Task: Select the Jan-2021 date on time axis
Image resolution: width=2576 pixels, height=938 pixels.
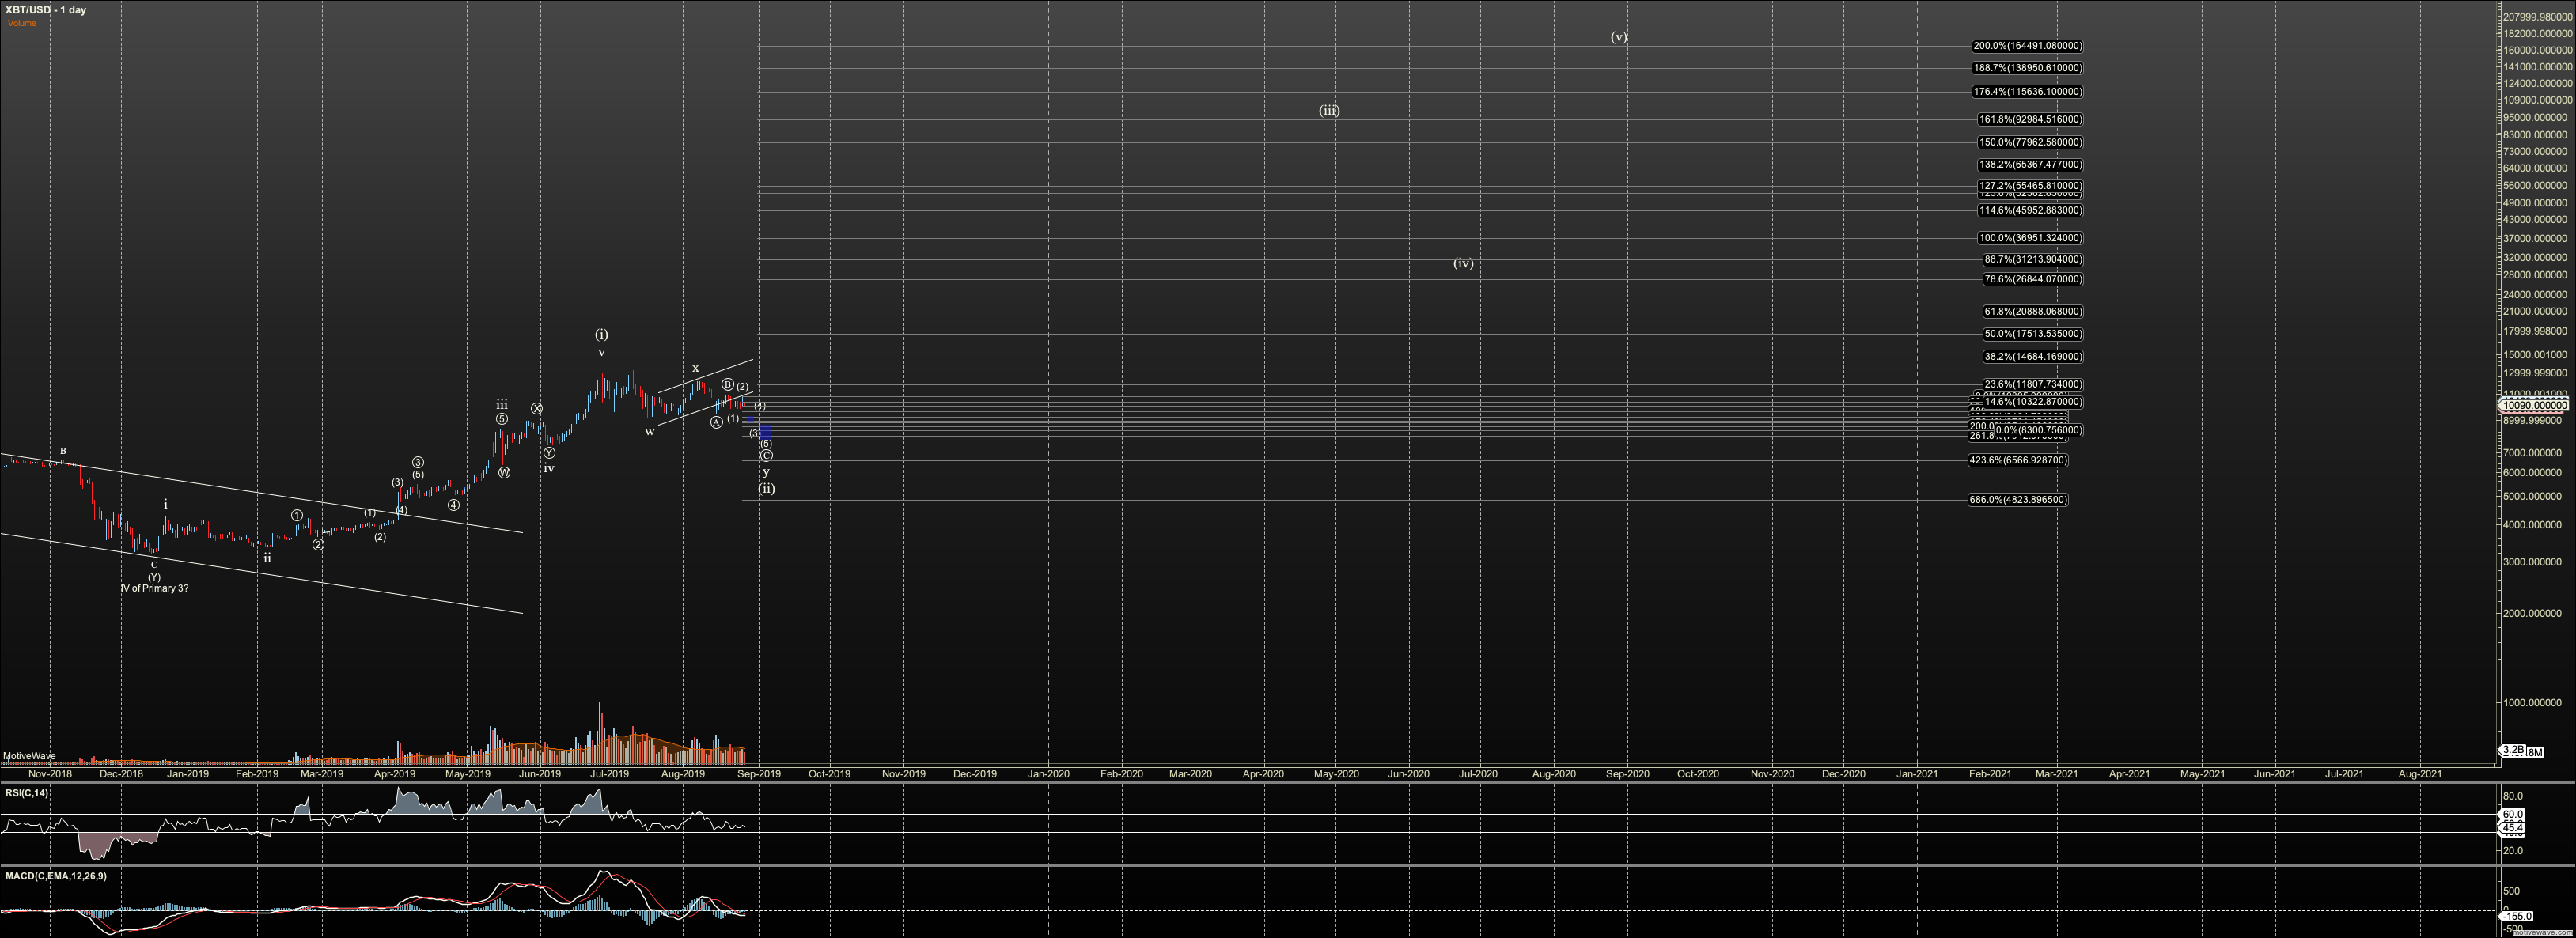Action: 1916,774
